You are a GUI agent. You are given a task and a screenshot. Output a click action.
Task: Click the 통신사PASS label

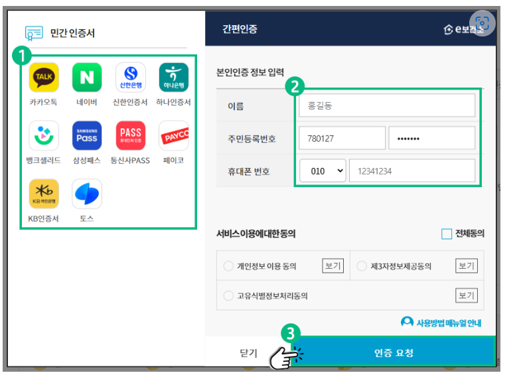coord(130,160)
